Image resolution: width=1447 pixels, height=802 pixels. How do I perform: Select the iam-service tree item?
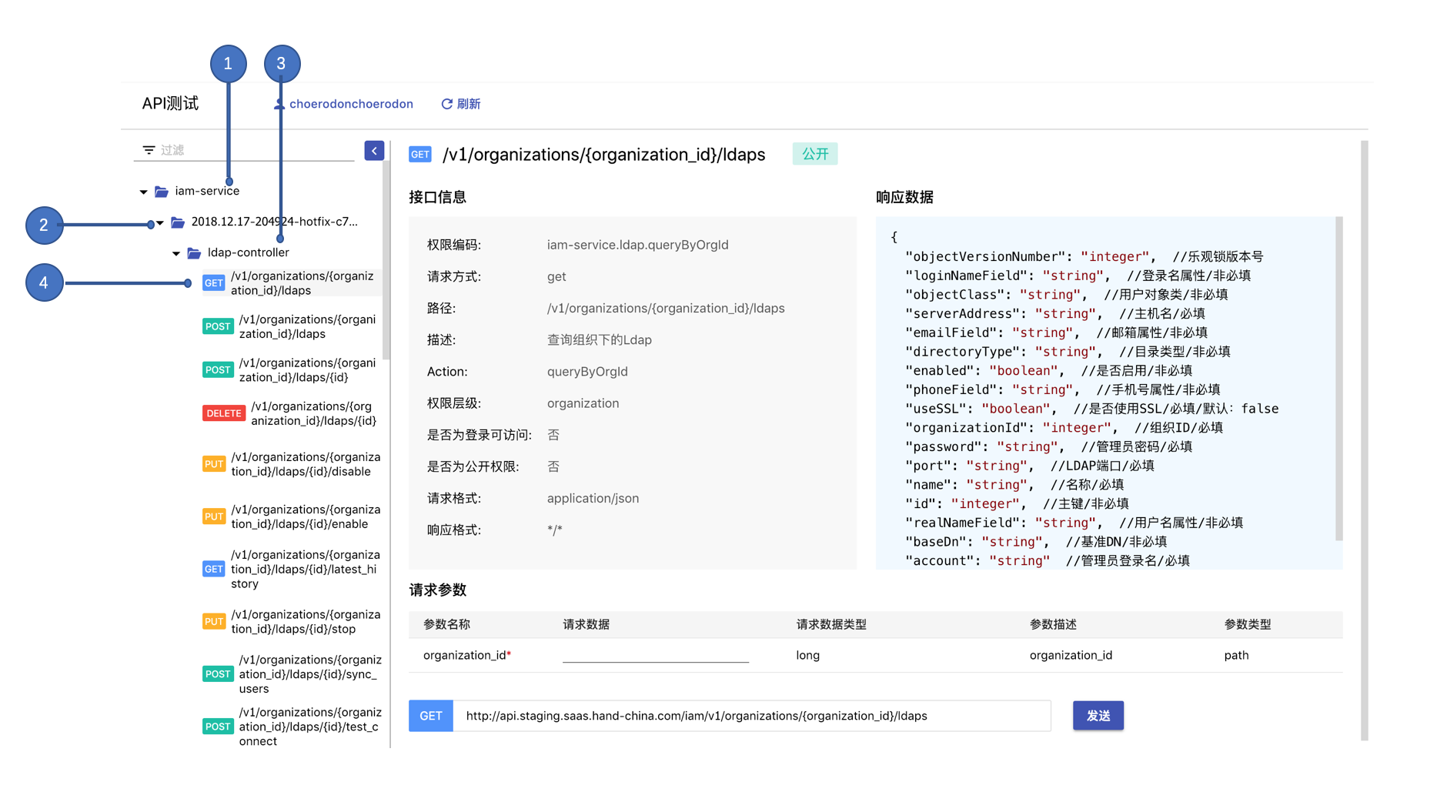pyautogui.click(x=207, y=191)
